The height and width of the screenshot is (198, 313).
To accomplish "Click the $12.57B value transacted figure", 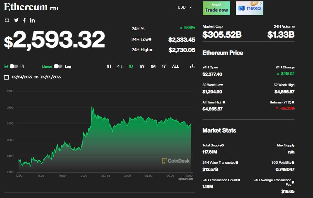I will [210, 169].
